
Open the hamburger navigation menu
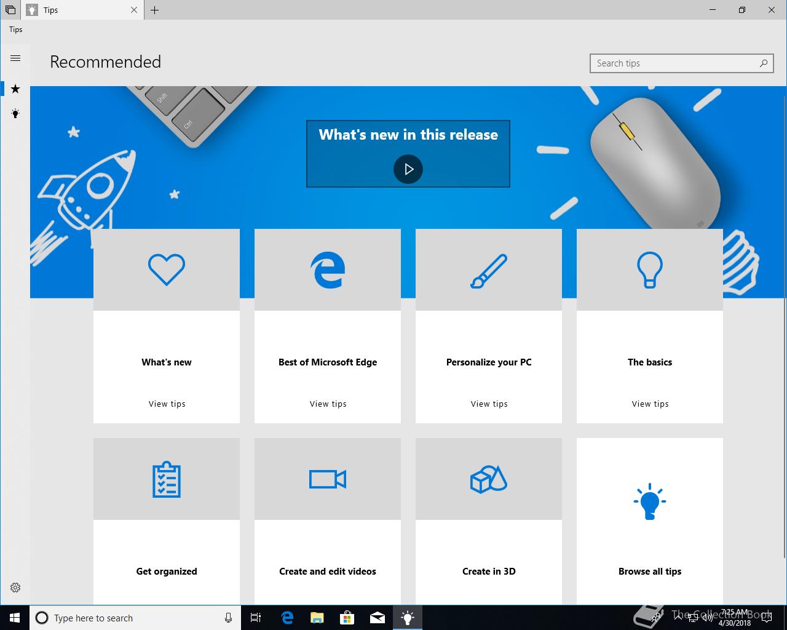(15, 58)
